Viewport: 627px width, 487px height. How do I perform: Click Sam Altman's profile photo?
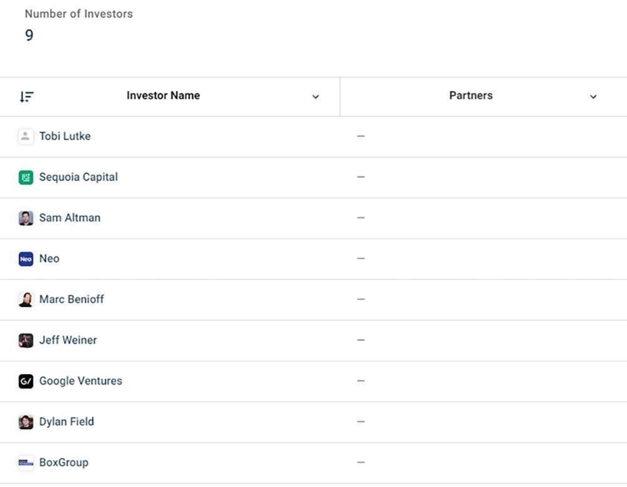coord(26,218)
